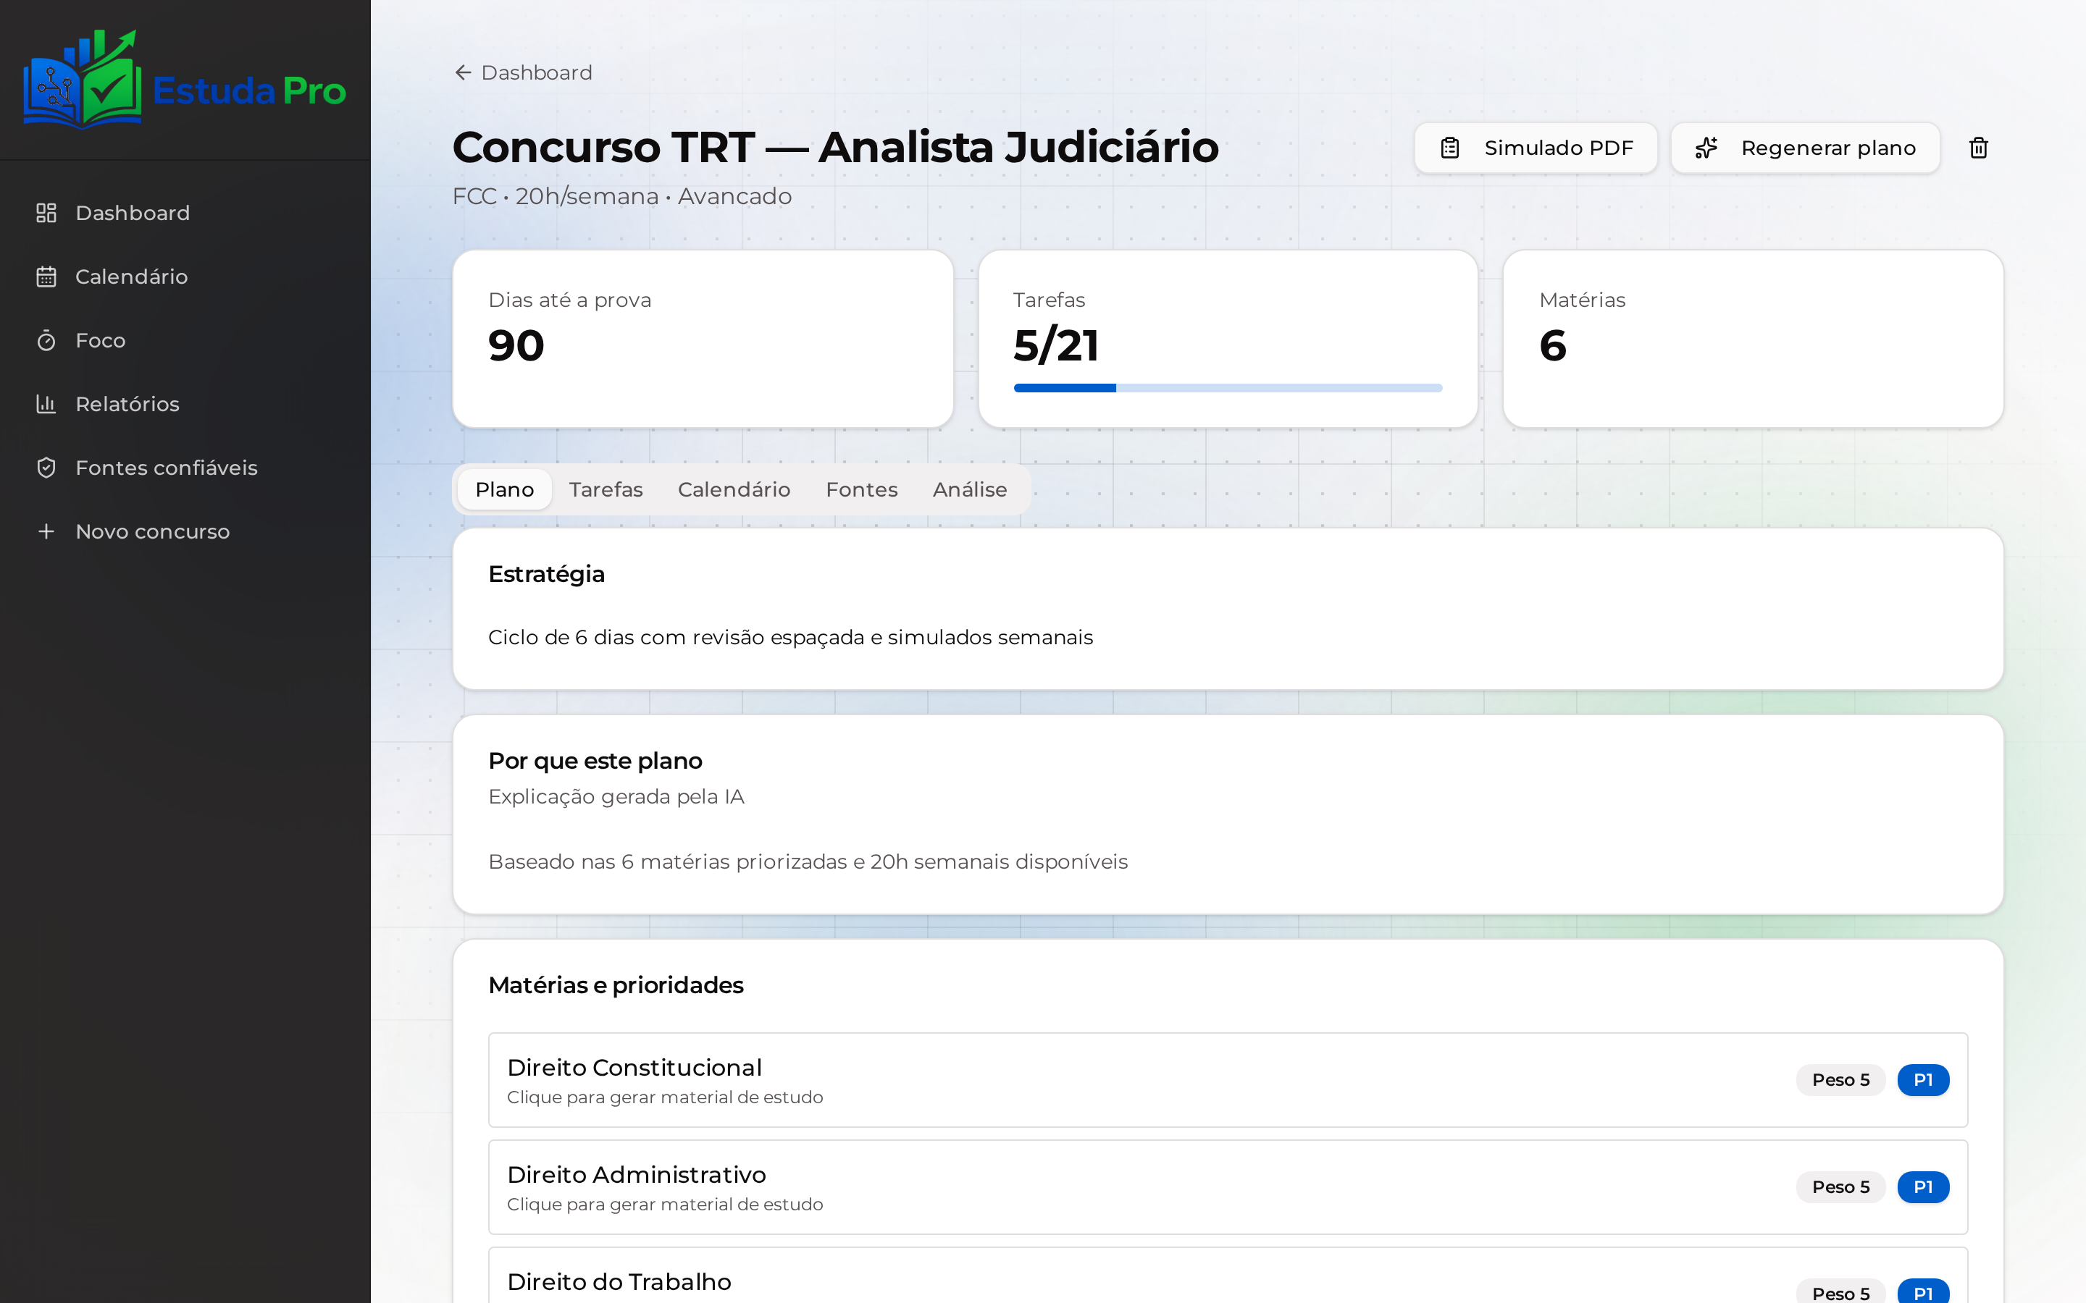Go back via the Dashboard breadcrumb link

pos(523,72)
